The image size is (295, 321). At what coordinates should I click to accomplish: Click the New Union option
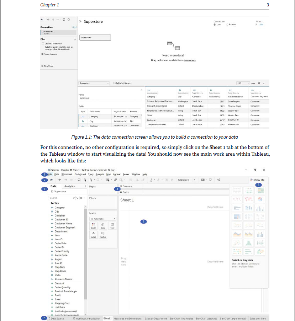tap(48, 66)
